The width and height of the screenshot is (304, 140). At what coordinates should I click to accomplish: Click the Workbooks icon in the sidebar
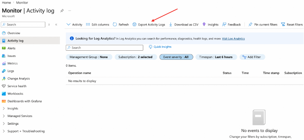click(x=4, y=94)
